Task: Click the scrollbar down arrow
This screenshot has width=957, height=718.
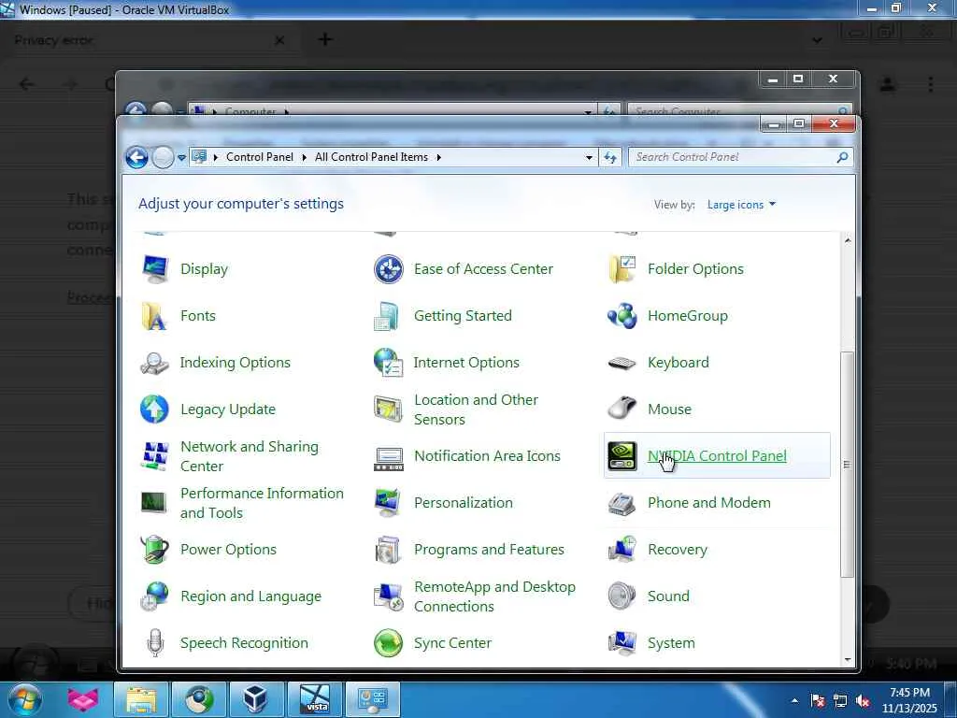Action: 847,660
